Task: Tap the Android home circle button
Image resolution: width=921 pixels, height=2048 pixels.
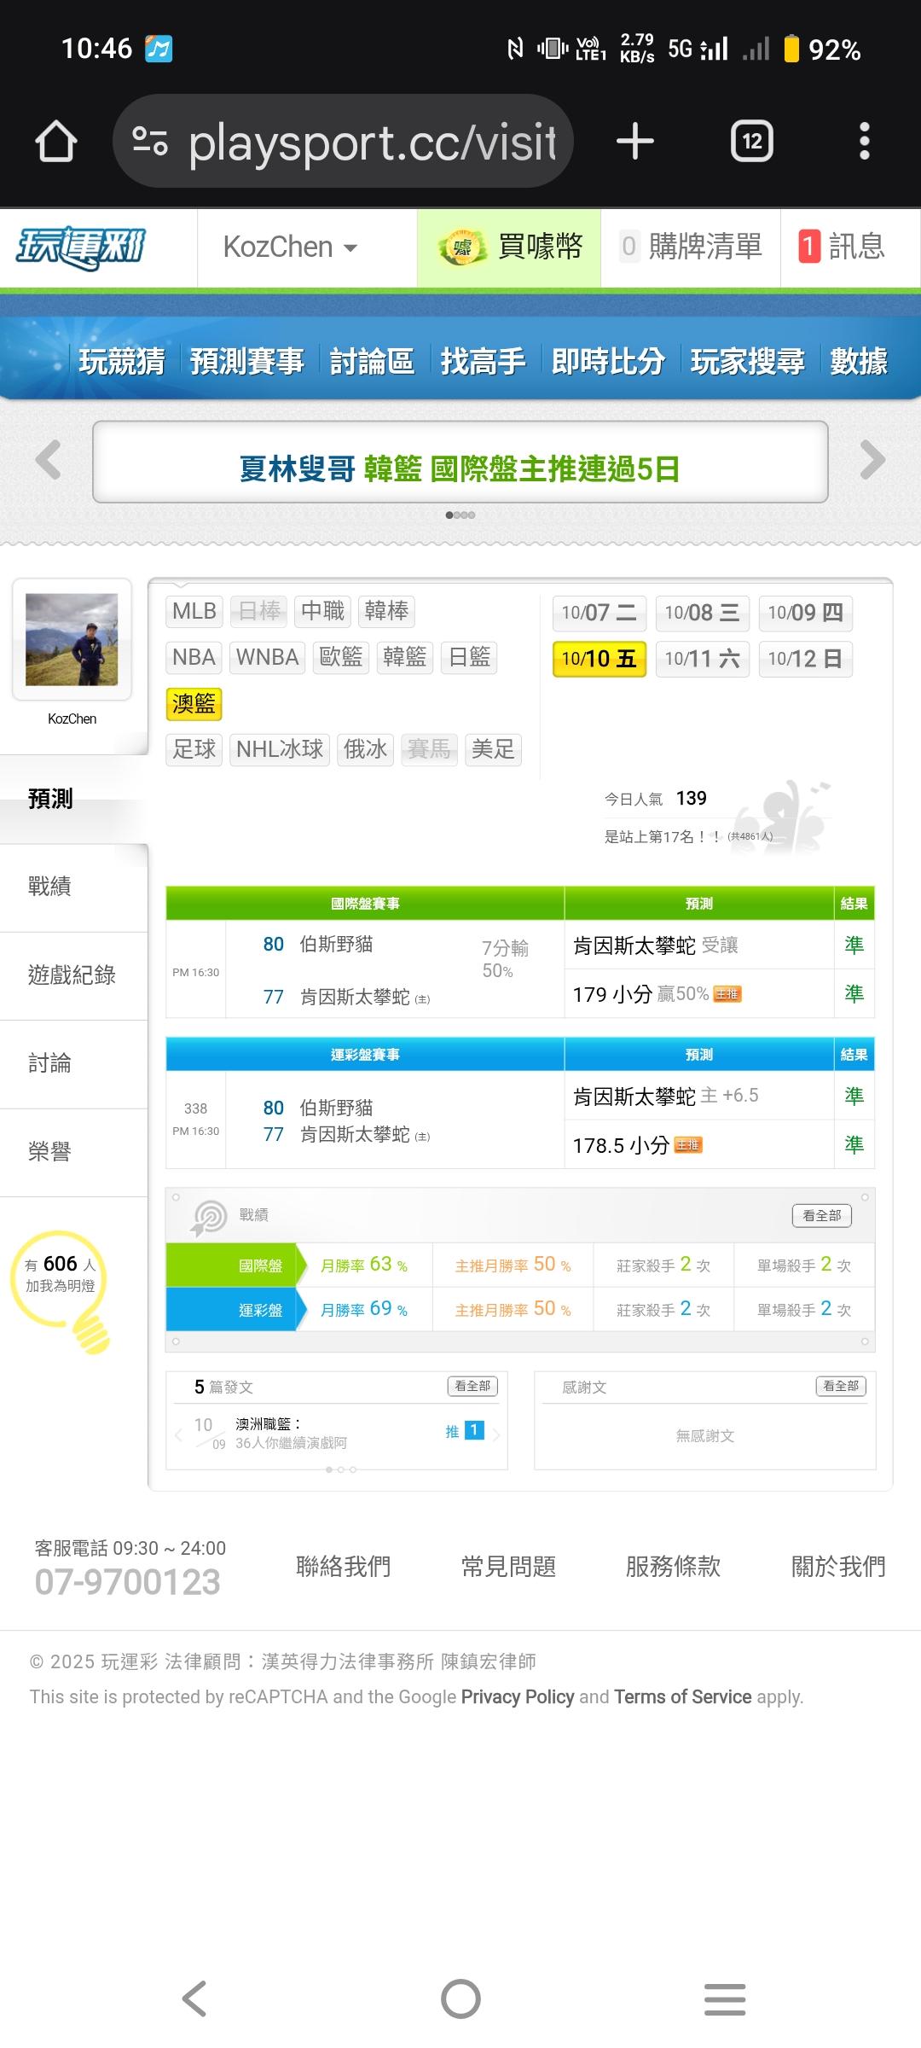Action: [x=460, y=1999]
